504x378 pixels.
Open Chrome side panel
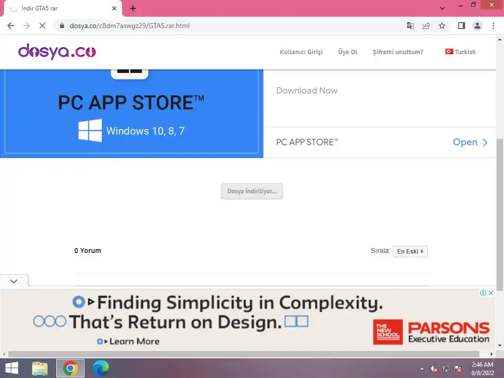[x=462, y=26]
